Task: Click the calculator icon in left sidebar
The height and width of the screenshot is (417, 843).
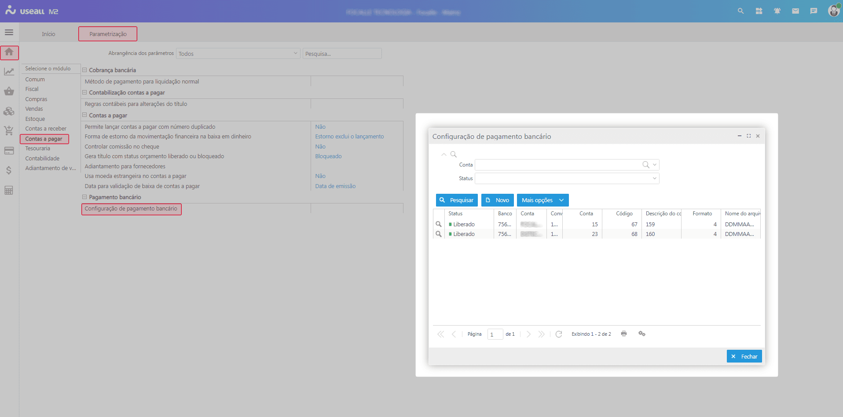Action: 9,190
